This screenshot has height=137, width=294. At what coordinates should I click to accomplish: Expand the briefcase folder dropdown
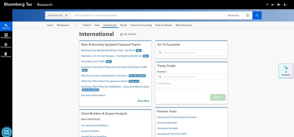[x=273, y=5]
